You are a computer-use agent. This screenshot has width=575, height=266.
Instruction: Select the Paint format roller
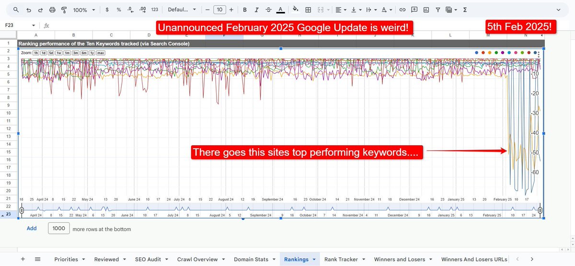[64, 10]
